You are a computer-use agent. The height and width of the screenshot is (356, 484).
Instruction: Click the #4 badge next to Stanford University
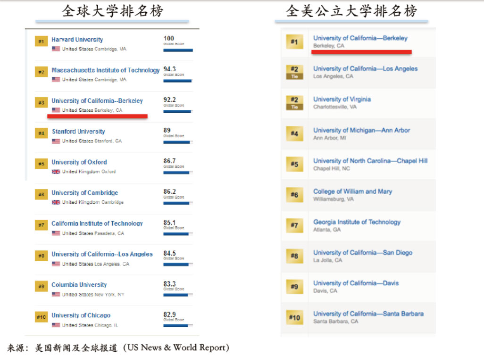41,133
